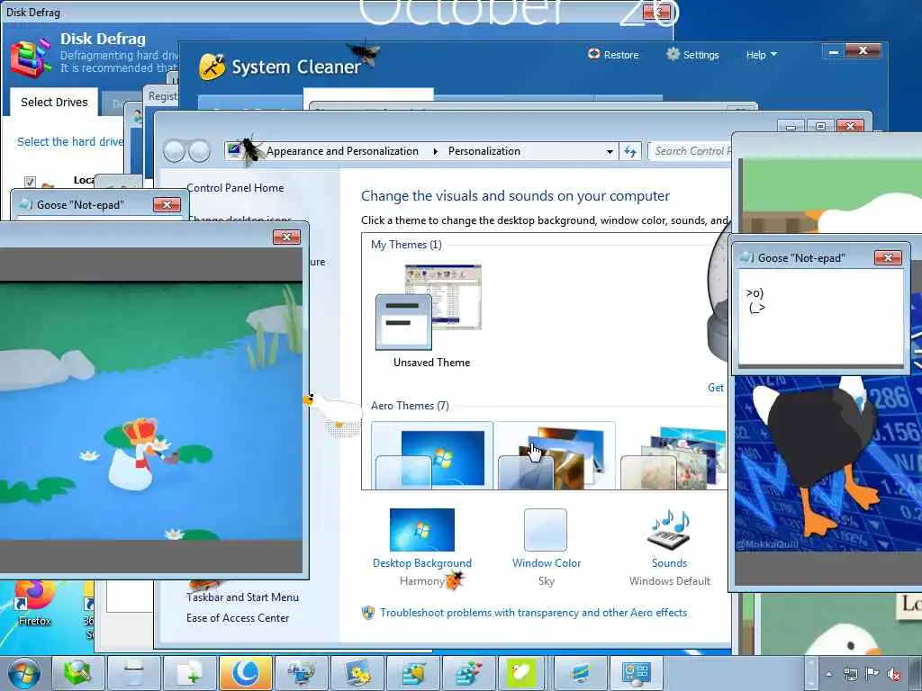Click the Forward arrow in Personalization window

200,151
